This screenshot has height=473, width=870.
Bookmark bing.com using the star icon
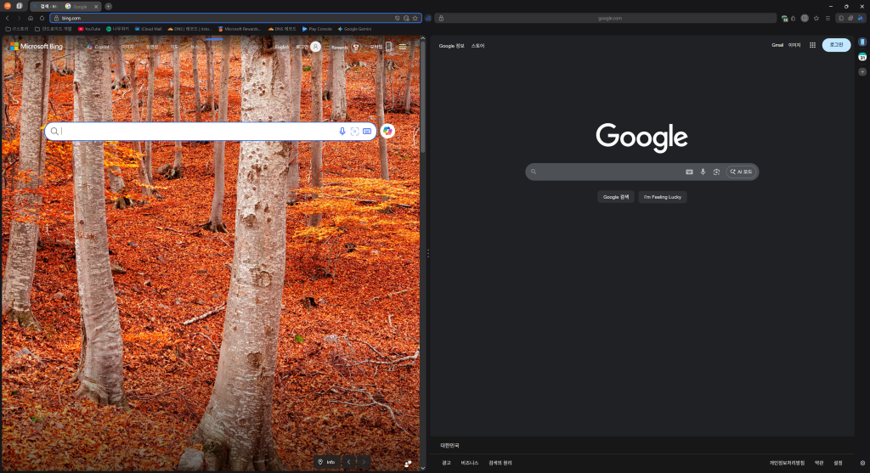click(415, 18)
